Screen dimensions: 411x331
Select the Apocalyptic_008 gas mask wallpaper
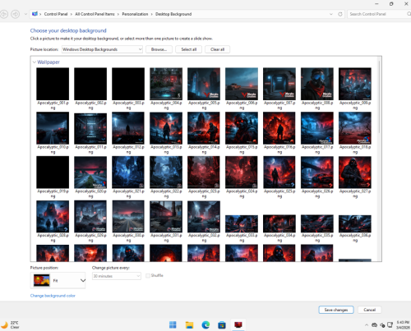point(317,84)
